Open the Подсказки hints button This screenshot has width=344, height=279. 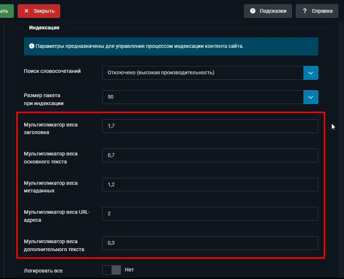(x=268, y=11)
